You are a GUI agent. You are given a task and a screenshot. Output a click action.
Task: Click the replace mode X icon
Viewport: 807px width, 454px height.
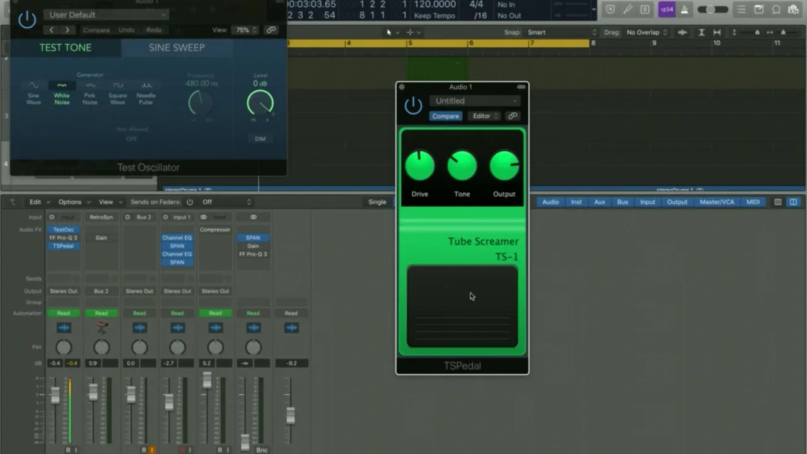coord(610,9)
